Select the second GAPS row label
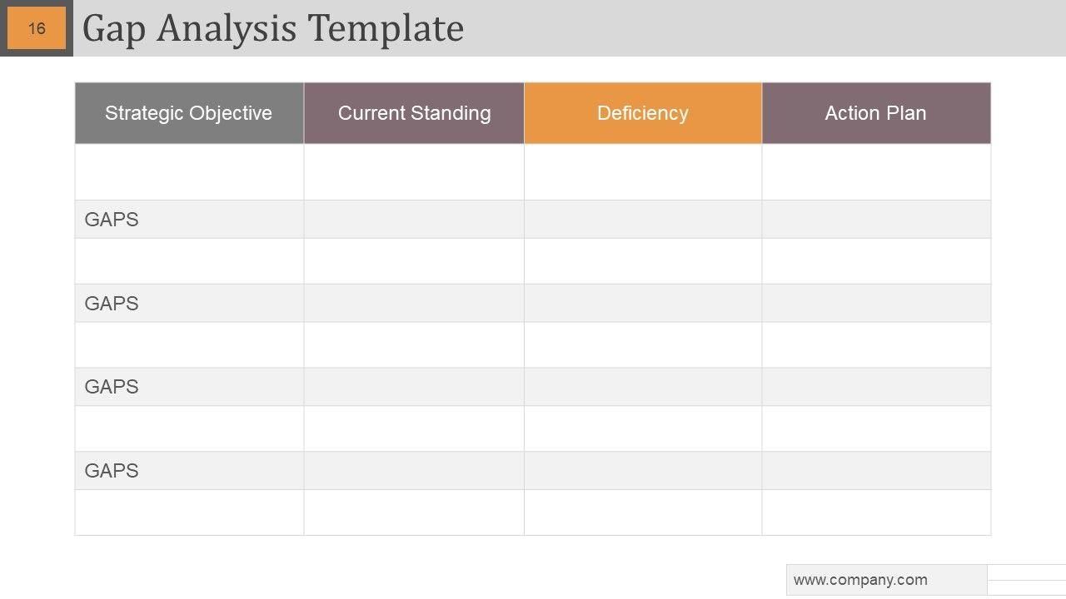The height and width of the screenshot is (599, 1066). 112,304
